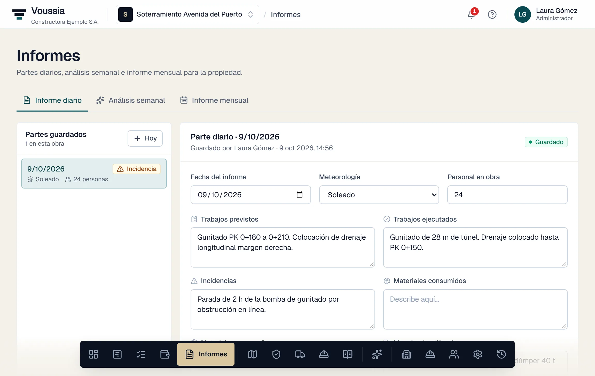Open the shield check safety icon
The height and width of the screenshot is (376, 595).
coord(276,354)
